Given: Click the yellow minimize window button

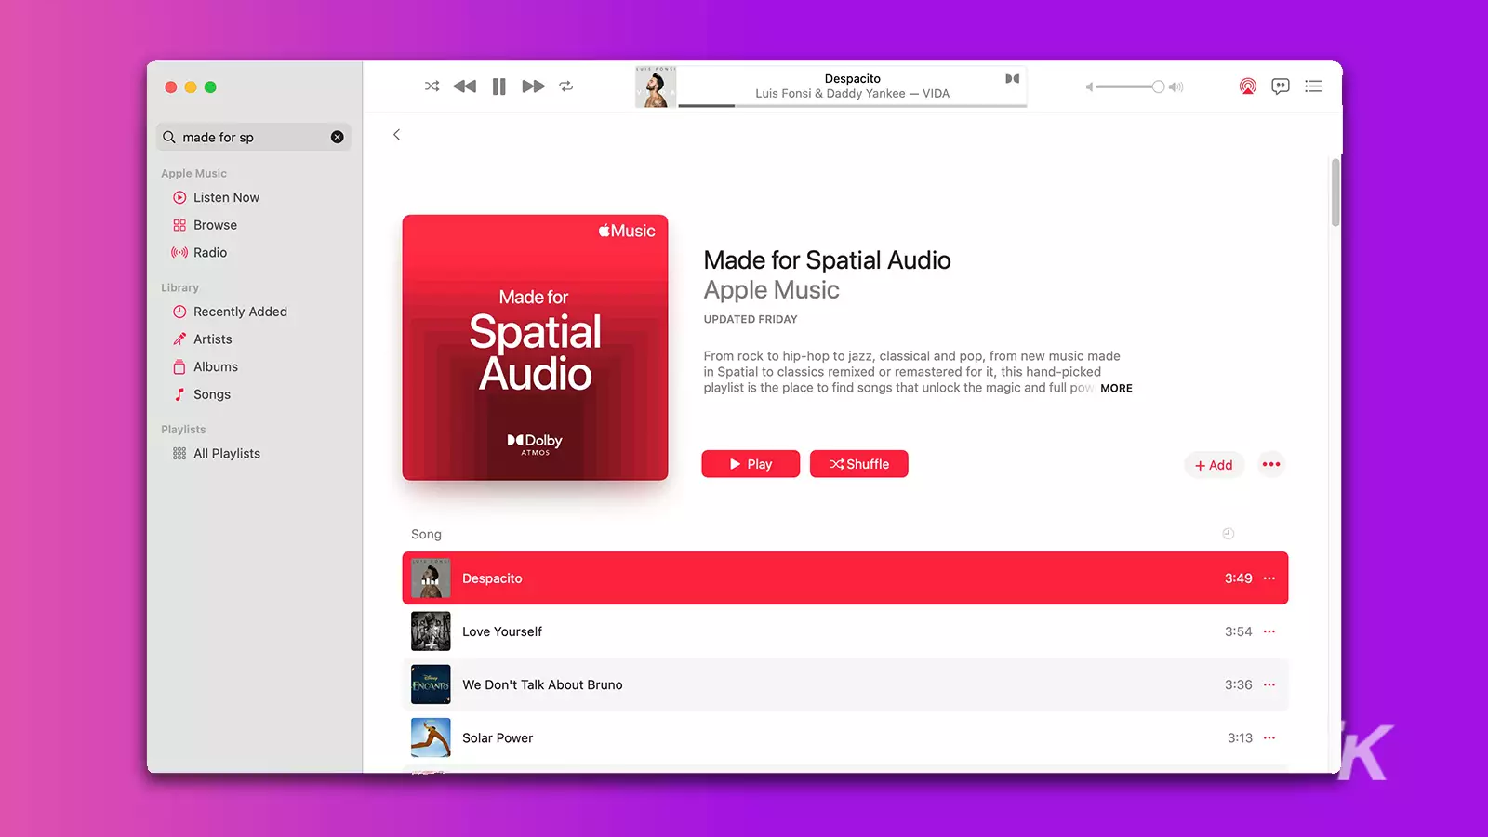Looking at the screenshot, I should point(191,87).
